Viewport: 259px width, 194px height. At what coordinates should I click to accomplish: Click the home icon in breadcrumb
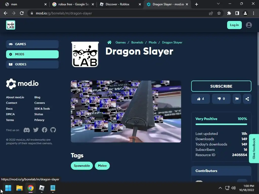(x=109, y=42)
